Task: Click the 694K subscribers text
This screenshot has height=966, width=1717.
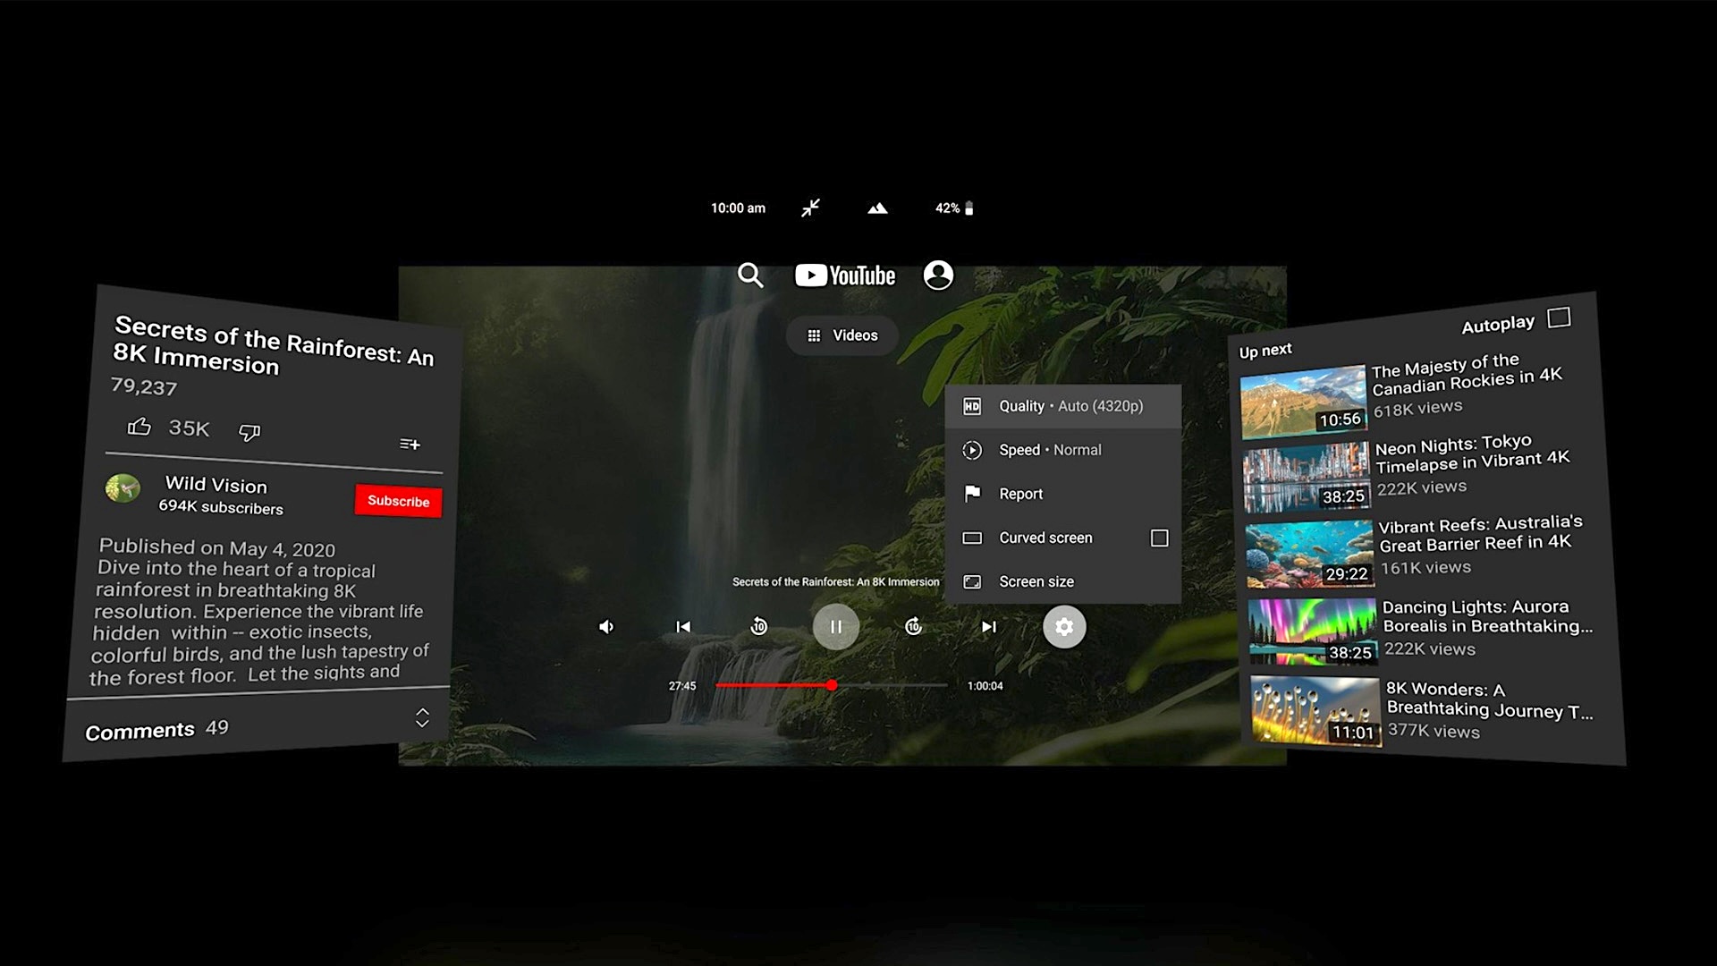Action: (x=221, y=506)
